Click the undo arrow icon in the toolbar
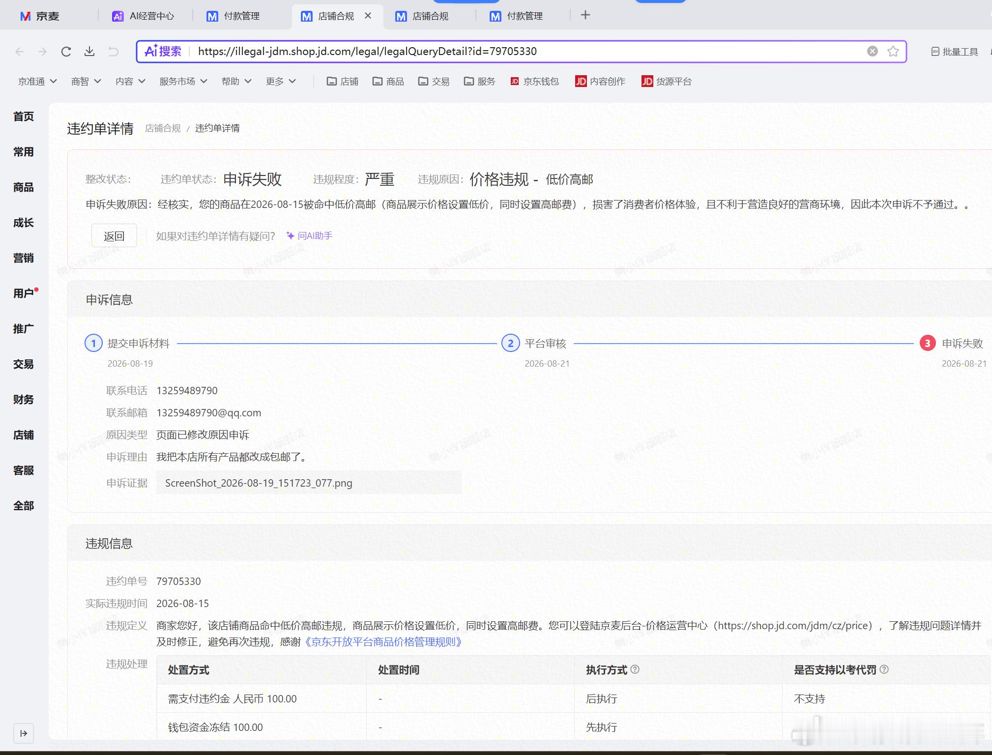Viewport: 992px width, 755px height. (x=113, y=52)
